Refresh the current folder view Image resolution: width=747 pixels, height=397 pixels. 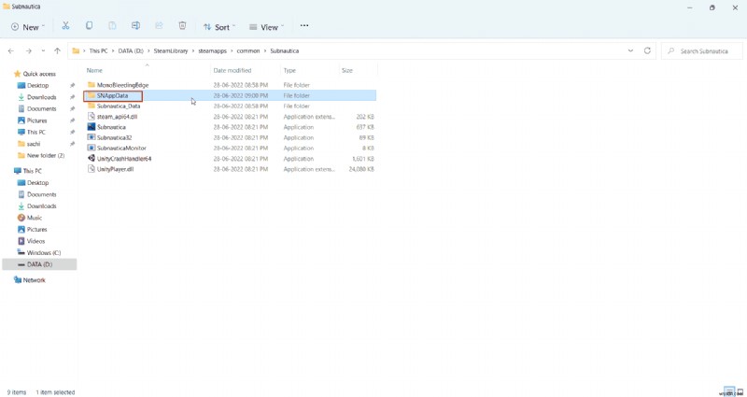pyautogui.click(x=647, y=50)
